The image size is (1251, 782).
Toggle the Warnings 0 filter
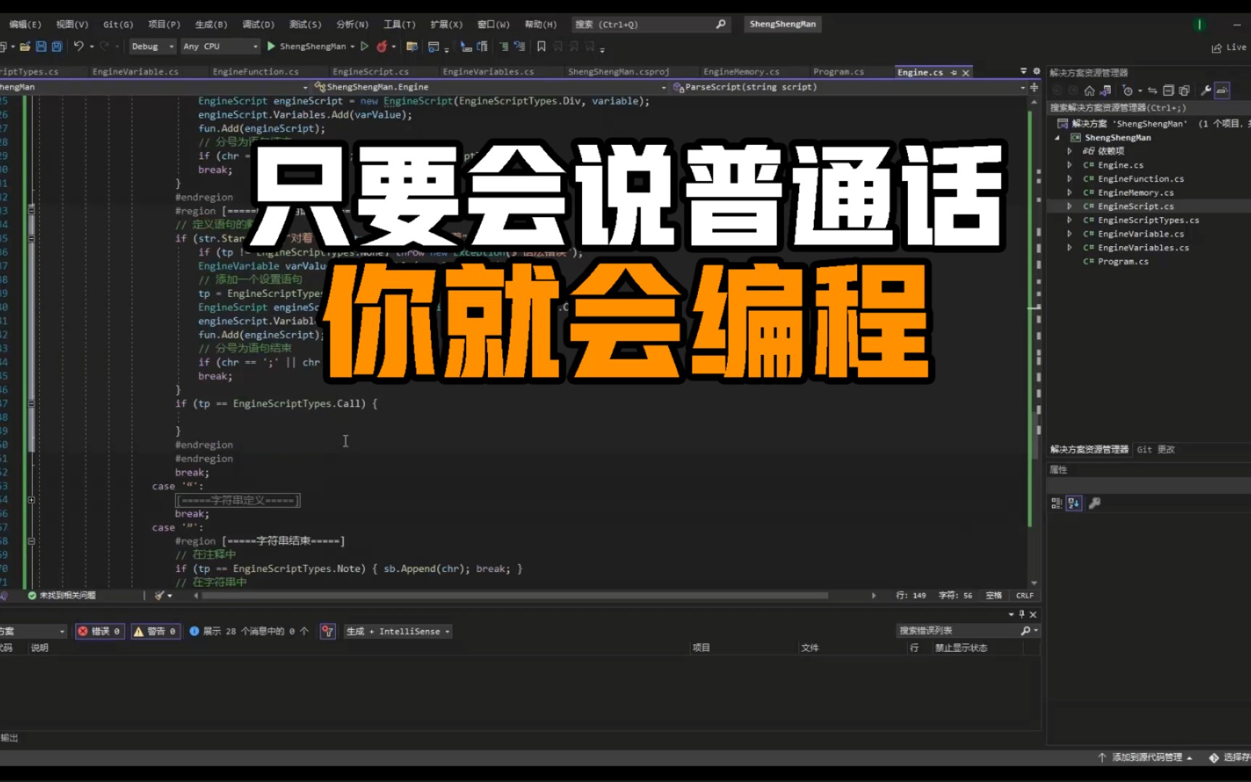156,631
